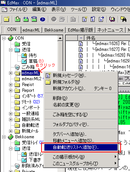Expand the 雑談系ML folder node

(10, 119)
